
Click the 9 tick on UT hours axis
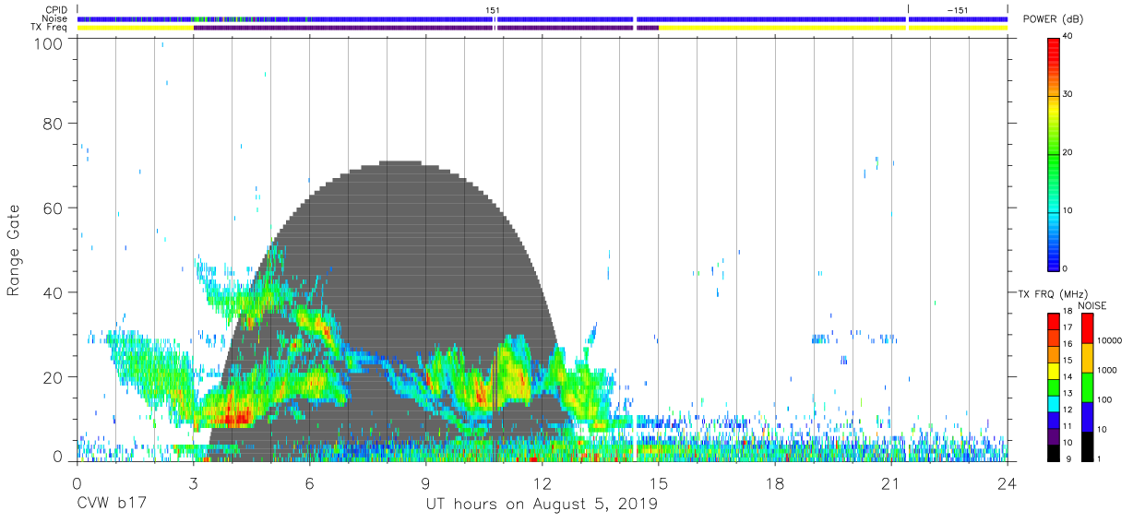(425, 483)
